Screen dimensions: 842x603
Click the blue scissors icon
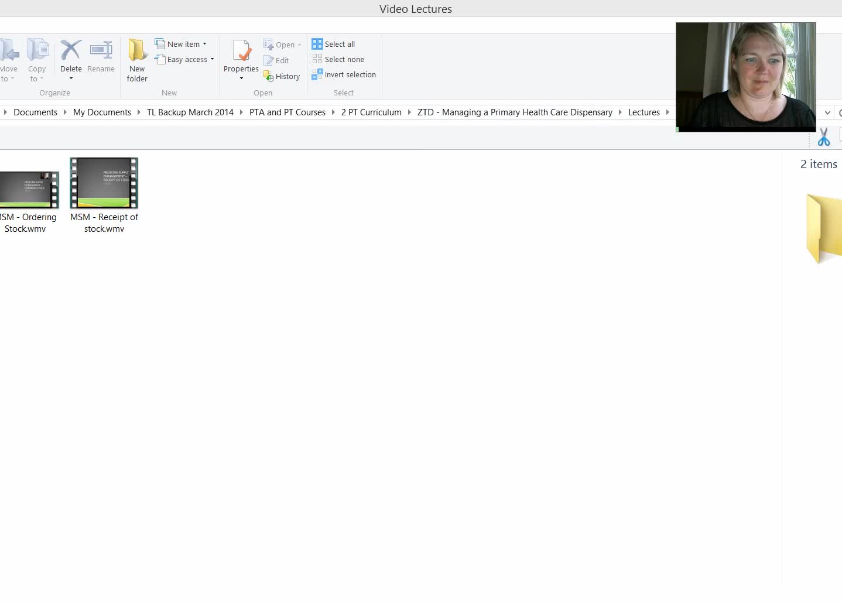(x=823, y=137)
